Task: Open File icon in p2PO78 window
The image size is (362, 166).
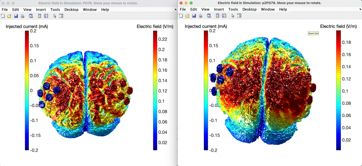Action: tap(187, 16)
